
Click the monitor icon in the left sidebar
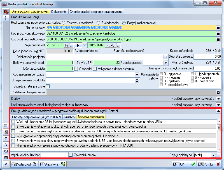(6, 126)
